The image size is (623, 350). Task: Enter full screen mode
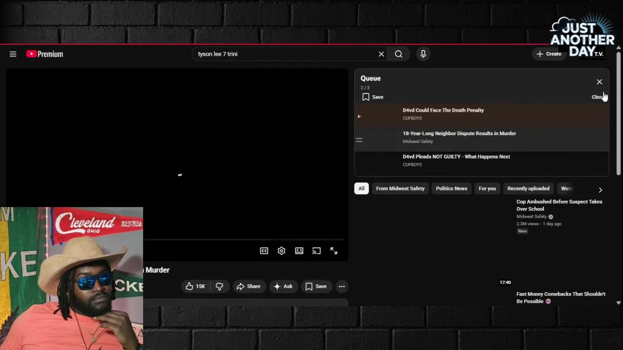334,251
